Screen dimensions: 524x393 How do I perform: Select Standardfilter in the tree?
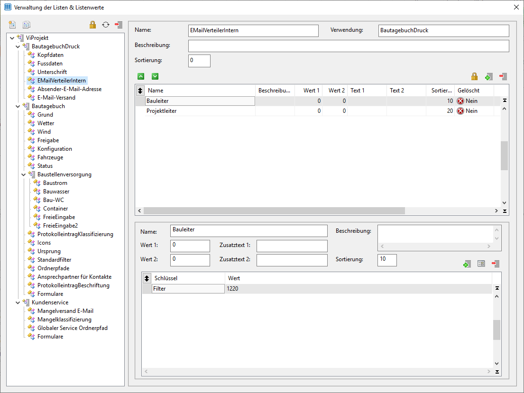tap(54, 260)
